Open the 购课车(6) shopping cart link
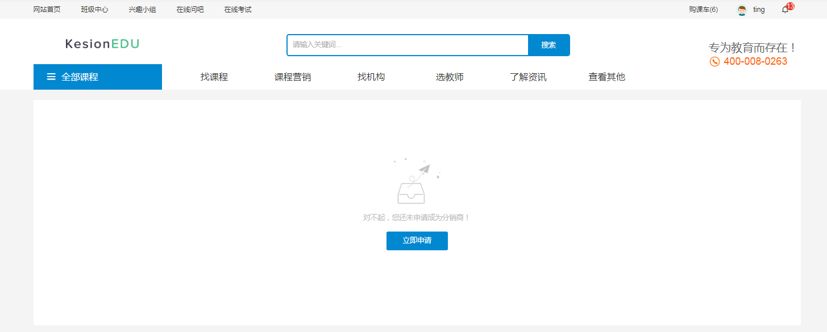 pos(703,10)
